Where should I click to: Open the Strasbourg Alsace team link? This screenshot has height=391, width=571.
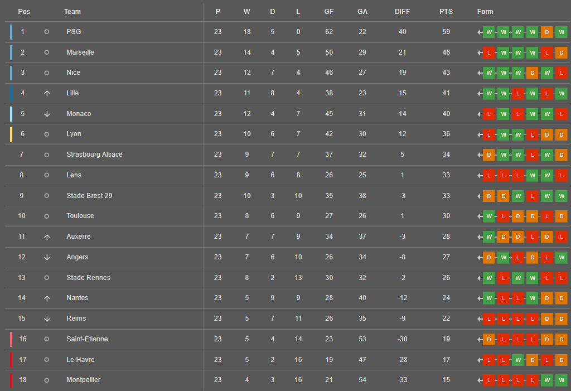(x=94, y=155)
